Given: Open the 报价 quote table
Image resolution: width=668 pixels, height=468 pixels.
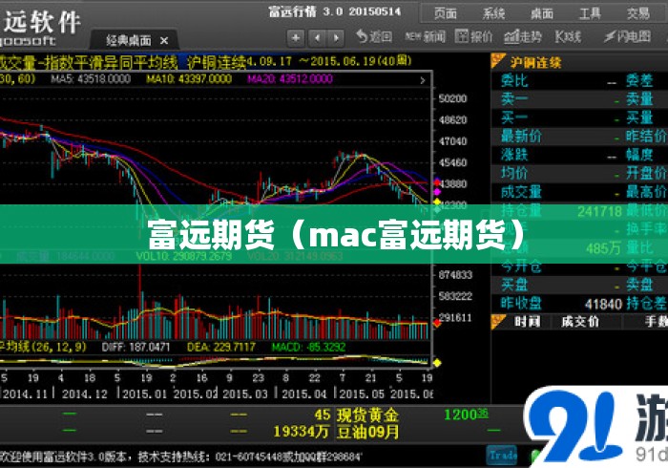Looking at the screenshot, I should pos(473,37).
